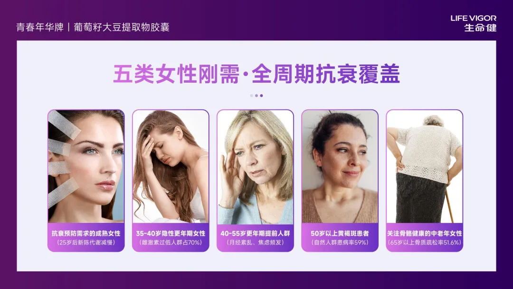
Task: Click the 50岁以上黄褐斑患者 label
Action: pos(340,233)
